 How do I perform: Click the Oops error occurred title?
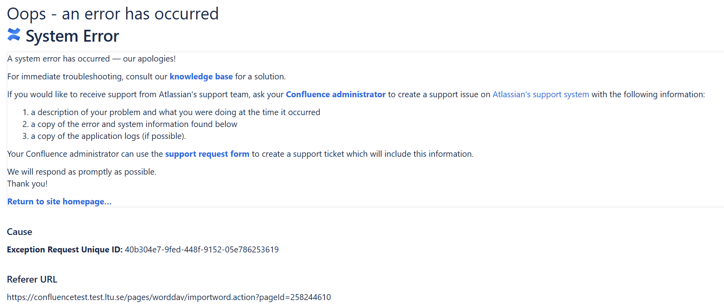113,14
